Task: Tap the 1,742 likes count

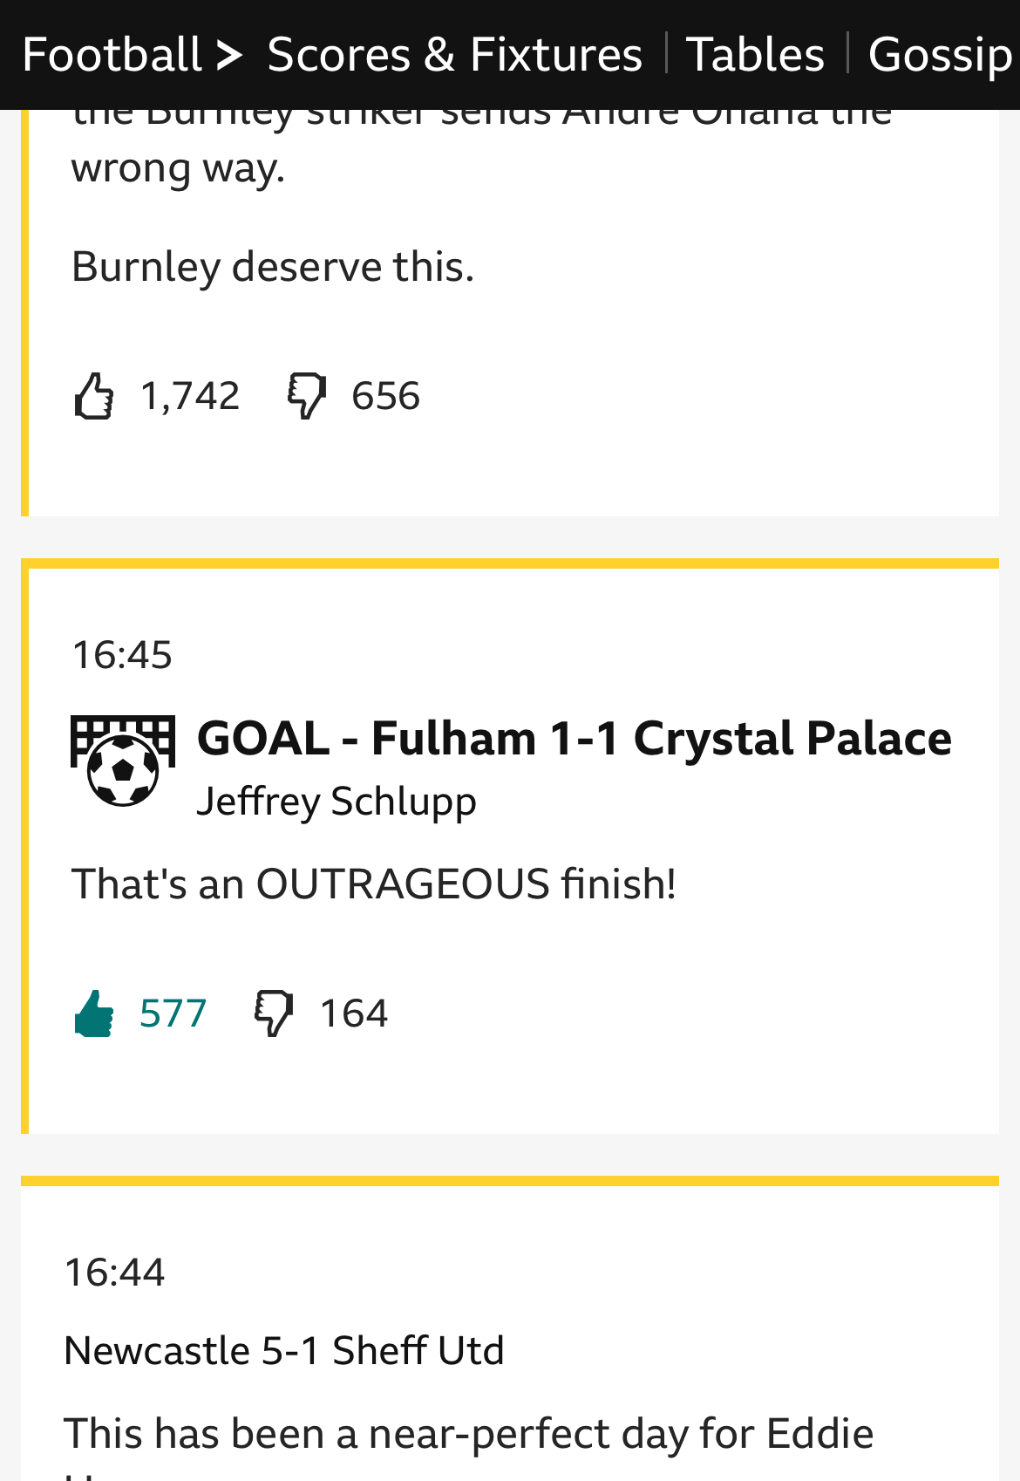Action: 190,396
